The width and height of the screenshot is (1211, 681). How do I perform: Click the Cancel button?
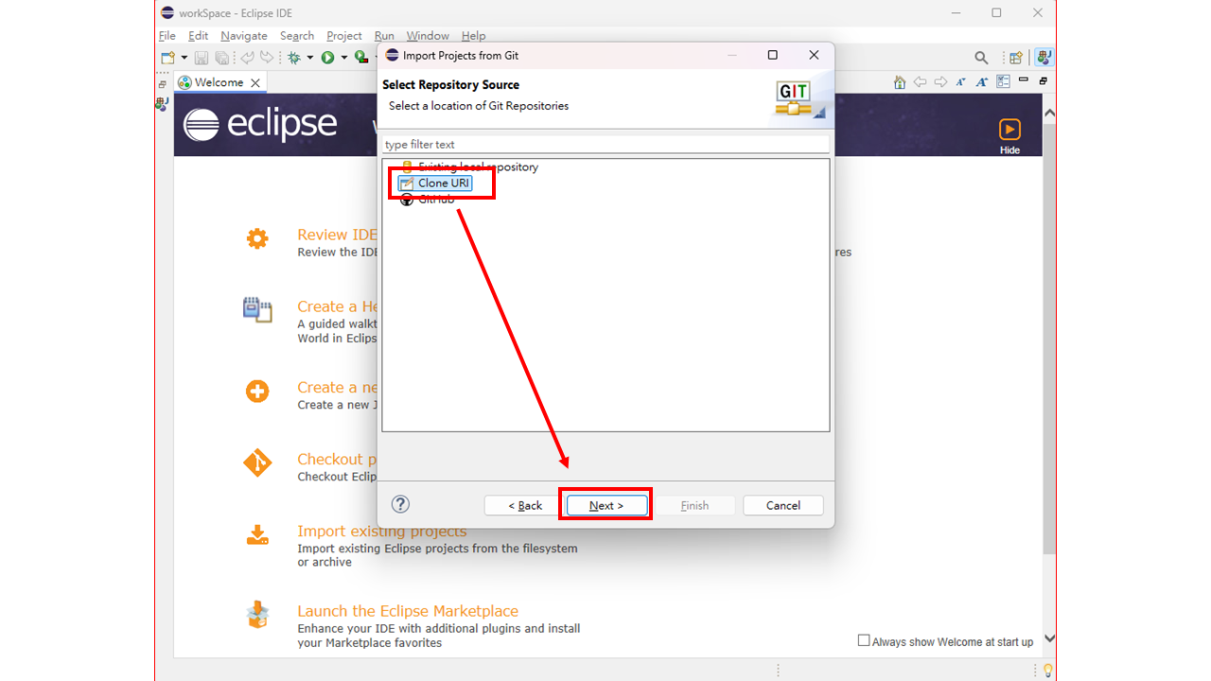point(783,505)
